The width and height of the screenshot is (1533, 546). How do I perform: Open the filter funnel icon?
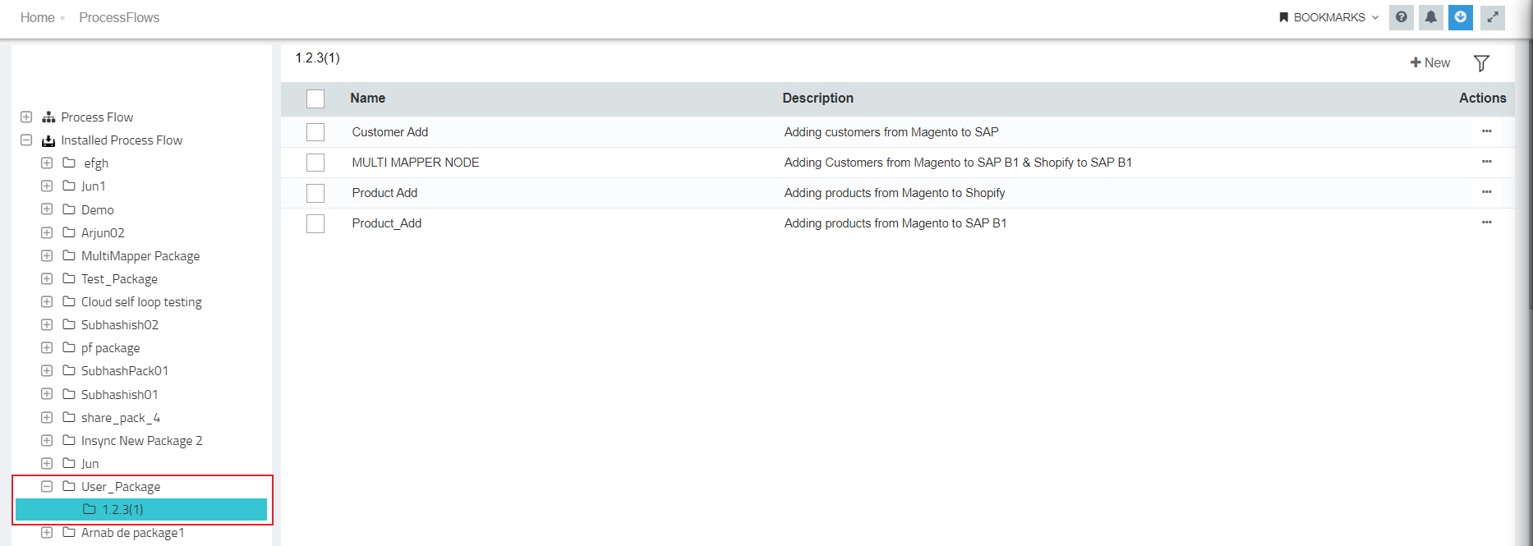(x=1481, y=63)
